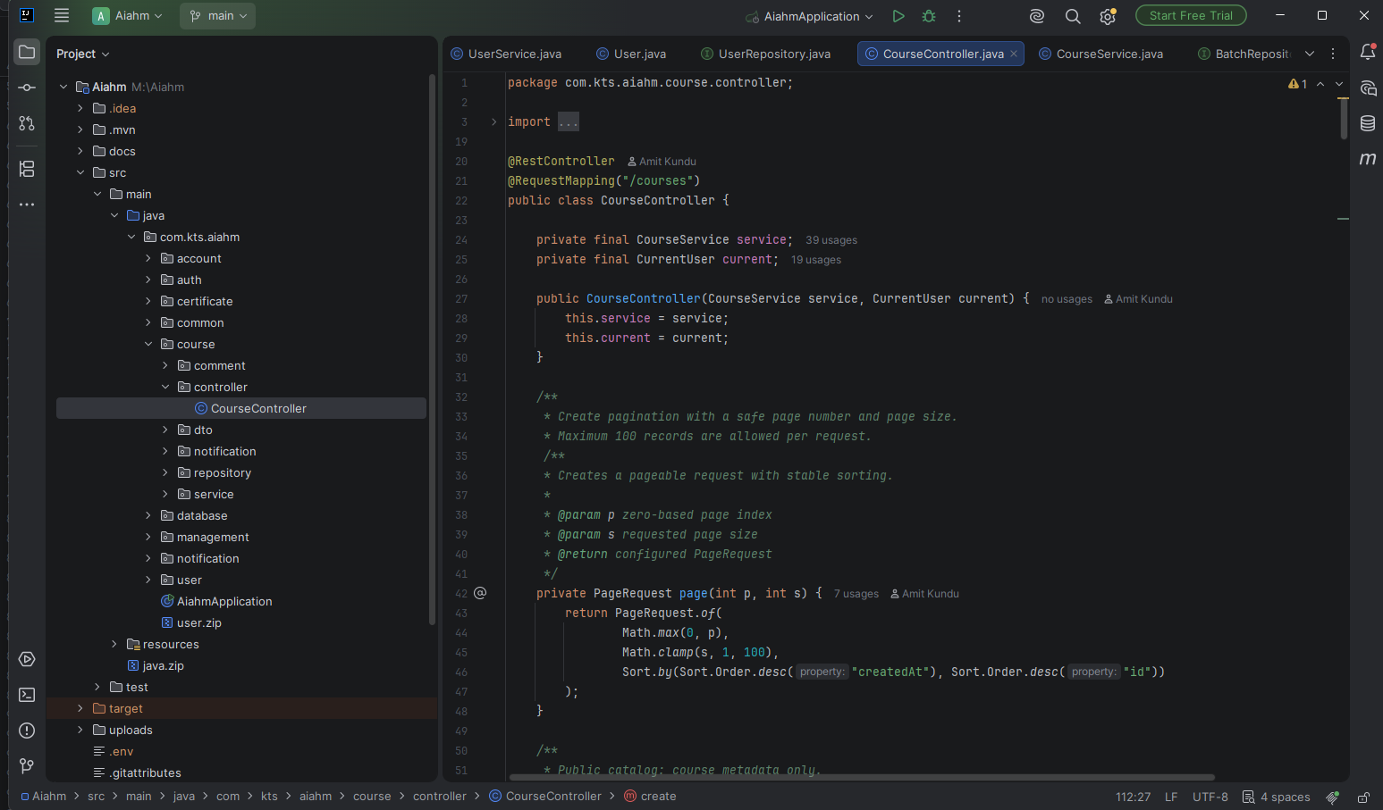Toggle the read-only lock in status bar
This screenshot has width=1383, height=810.
click(1363, 797)
